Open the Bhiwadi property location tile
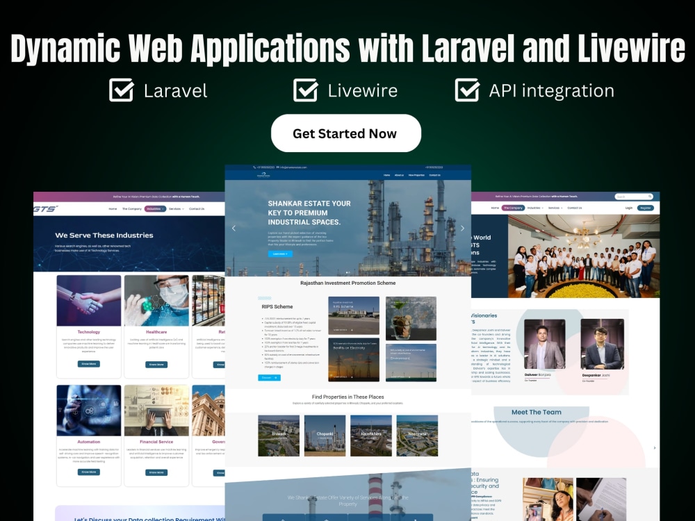Screen dimensions: 695x521 tap(279, 436)
